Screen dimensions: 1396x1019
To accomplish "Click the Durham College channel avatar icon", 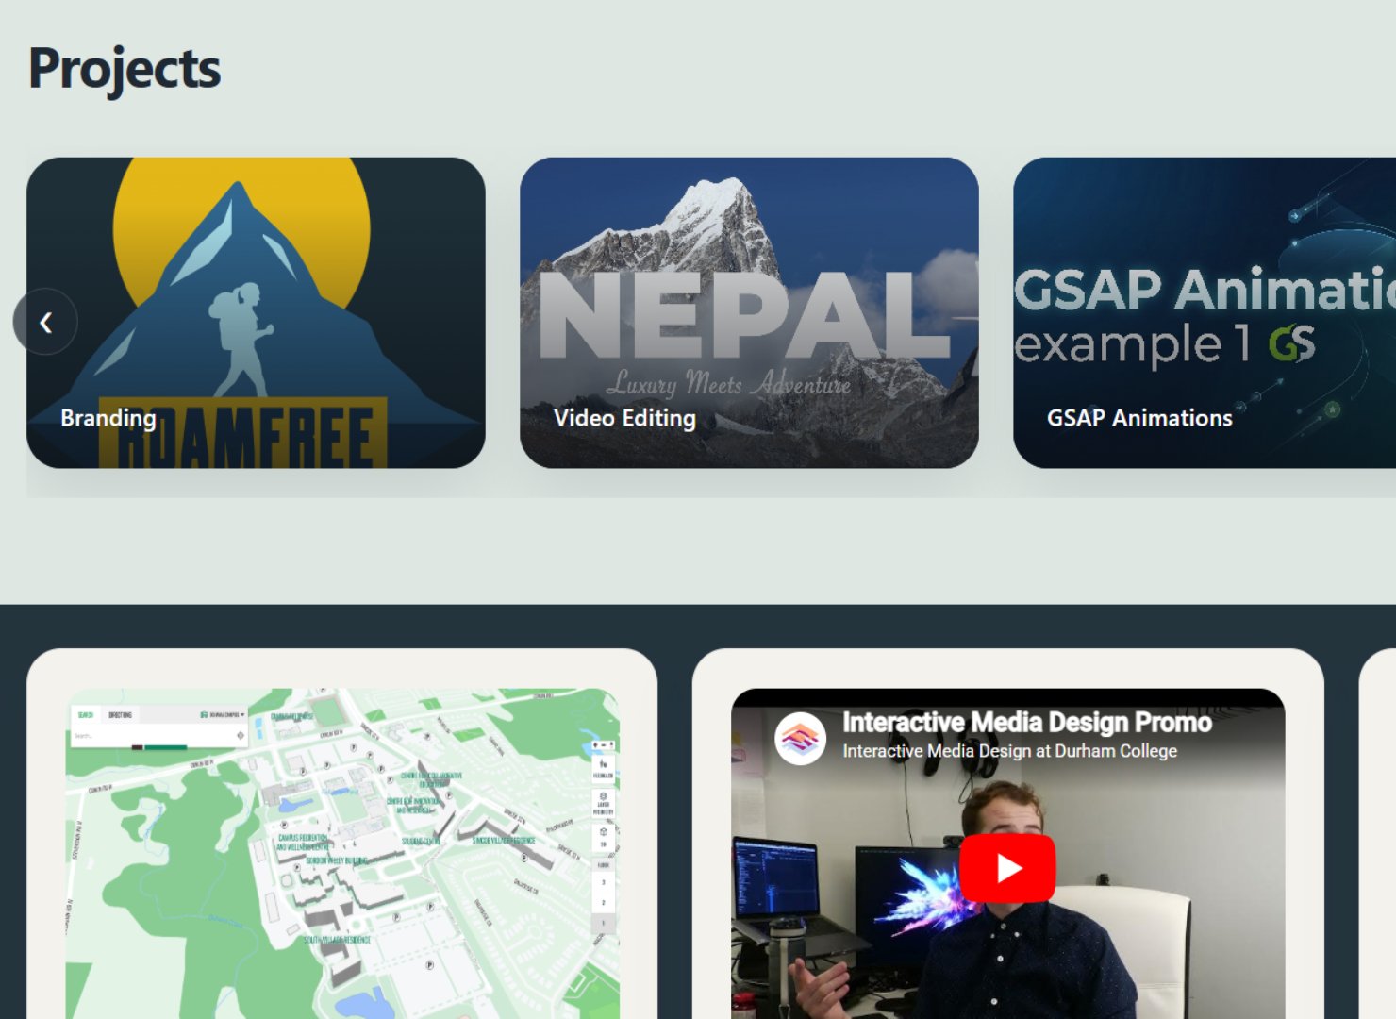I will tap(800, 738).
